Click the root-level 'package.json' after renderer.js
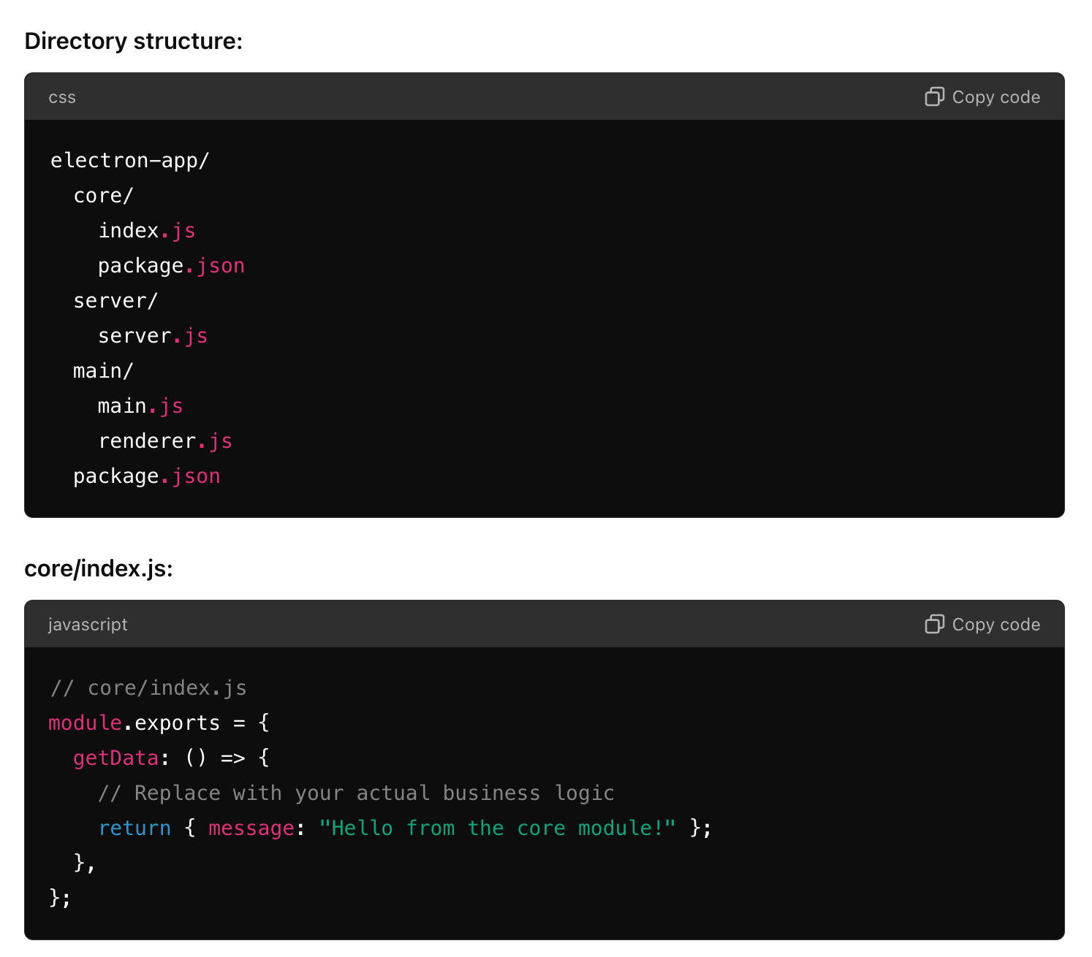Screen dimensions: 1092x957 point(147,476)
